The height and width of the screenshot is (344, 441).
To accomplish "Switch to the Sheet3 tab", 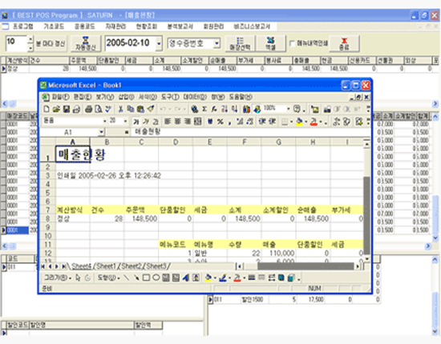I will (x=156, y=266).
